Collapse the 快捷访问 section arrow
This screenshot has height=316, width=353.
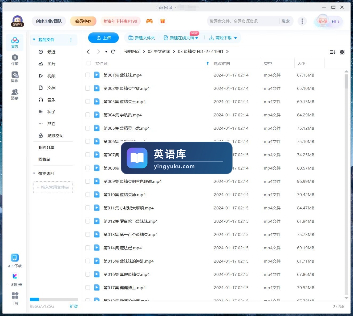(34, 173)
